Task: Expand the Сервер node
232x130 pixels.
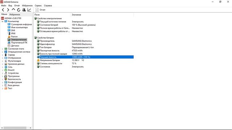Action: point(3,55)
